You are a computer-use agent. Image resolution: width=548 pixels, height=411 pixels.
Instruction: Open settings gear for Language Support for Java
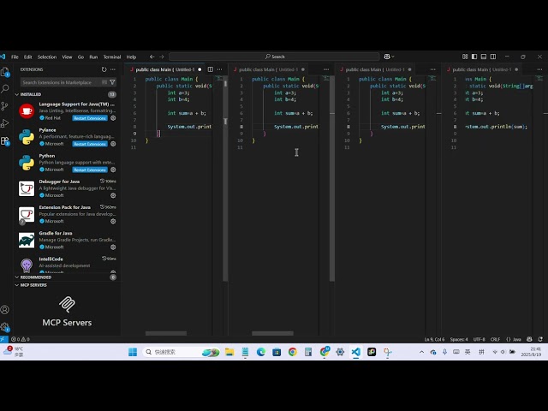click(113, 118)
